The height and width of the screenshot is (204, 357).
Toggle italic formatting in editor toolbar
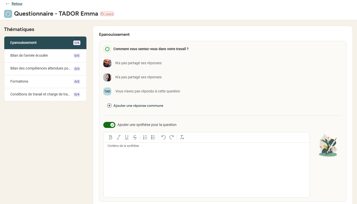point(119,137)
